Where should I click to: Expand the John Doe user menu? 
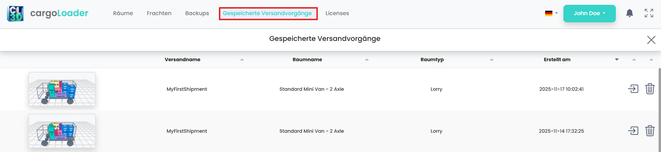pos(589,13)
